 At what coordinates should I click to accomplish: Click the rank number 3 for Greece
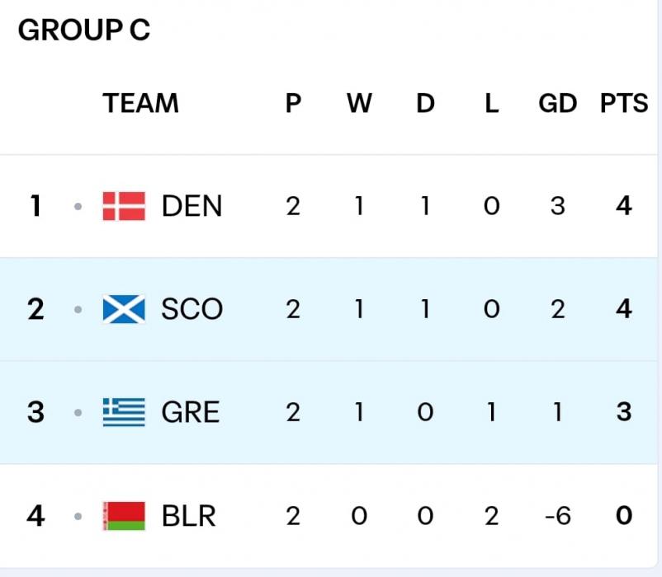(35, 412)
